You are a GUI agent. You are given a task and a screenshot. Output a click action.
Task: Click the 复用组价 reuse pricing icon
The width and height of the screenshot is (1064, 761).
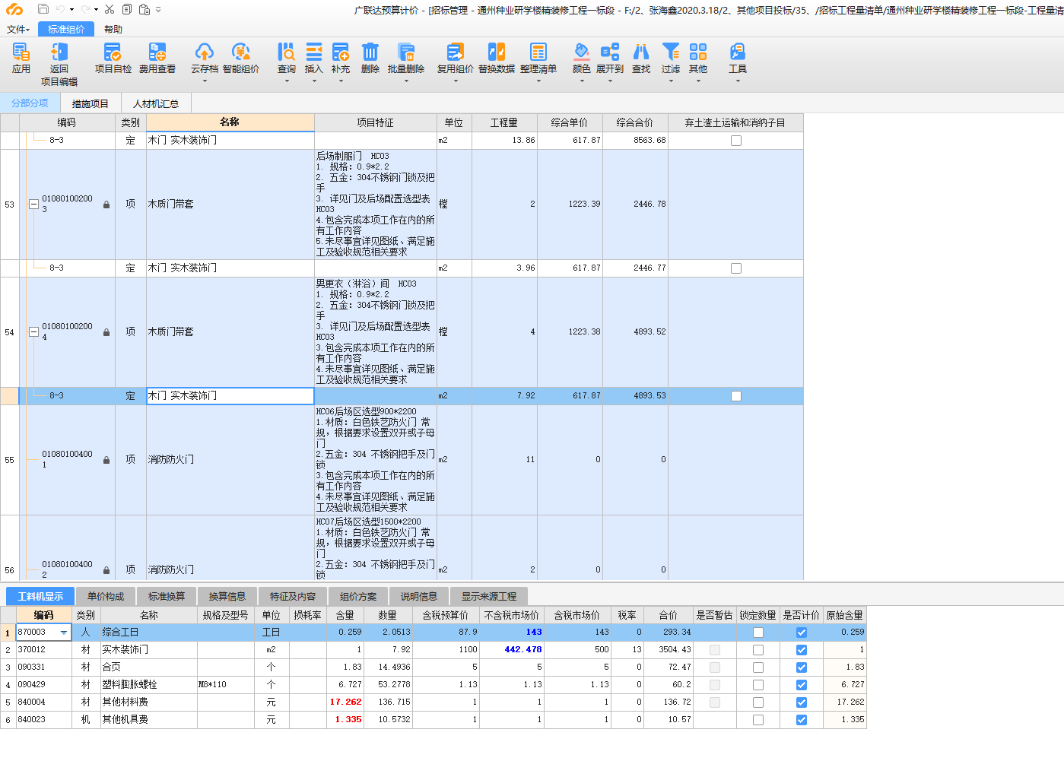pyautogui.click(x=455, y=52)
